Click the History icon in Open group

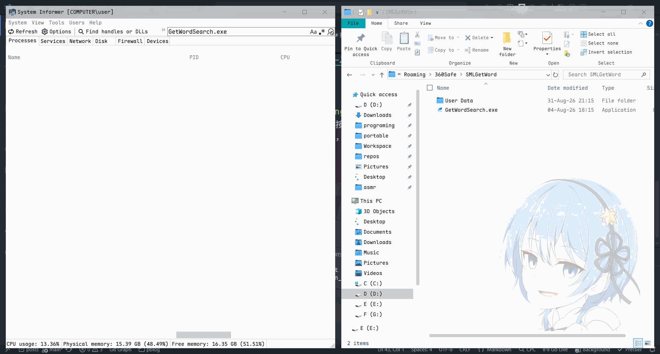coord(567,54)
